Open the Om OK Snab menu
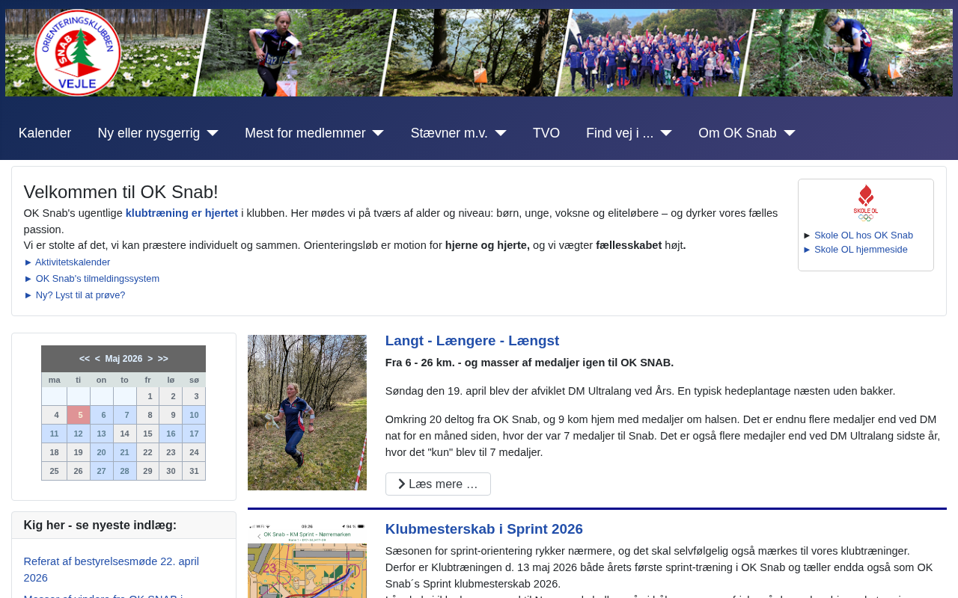958x598 pixels. pos(737,133)
